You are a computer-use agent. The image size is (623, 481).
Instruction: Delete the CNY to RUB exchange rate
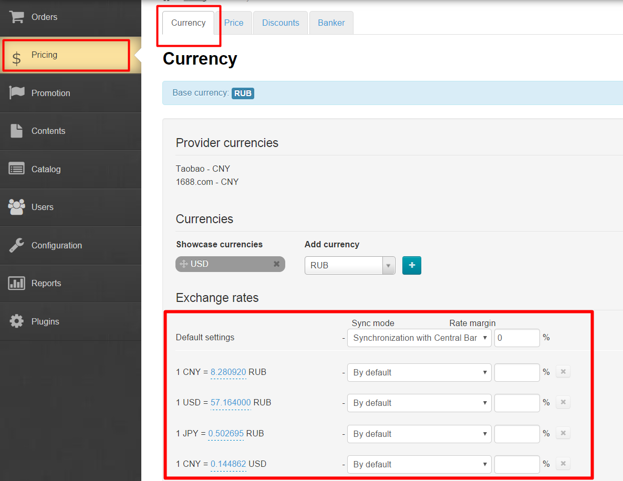click(563, 372)
